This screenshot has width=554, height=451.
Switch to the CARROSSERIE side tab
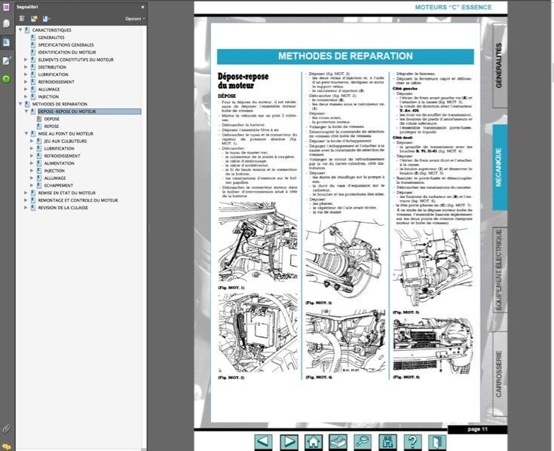pos(499,373)
